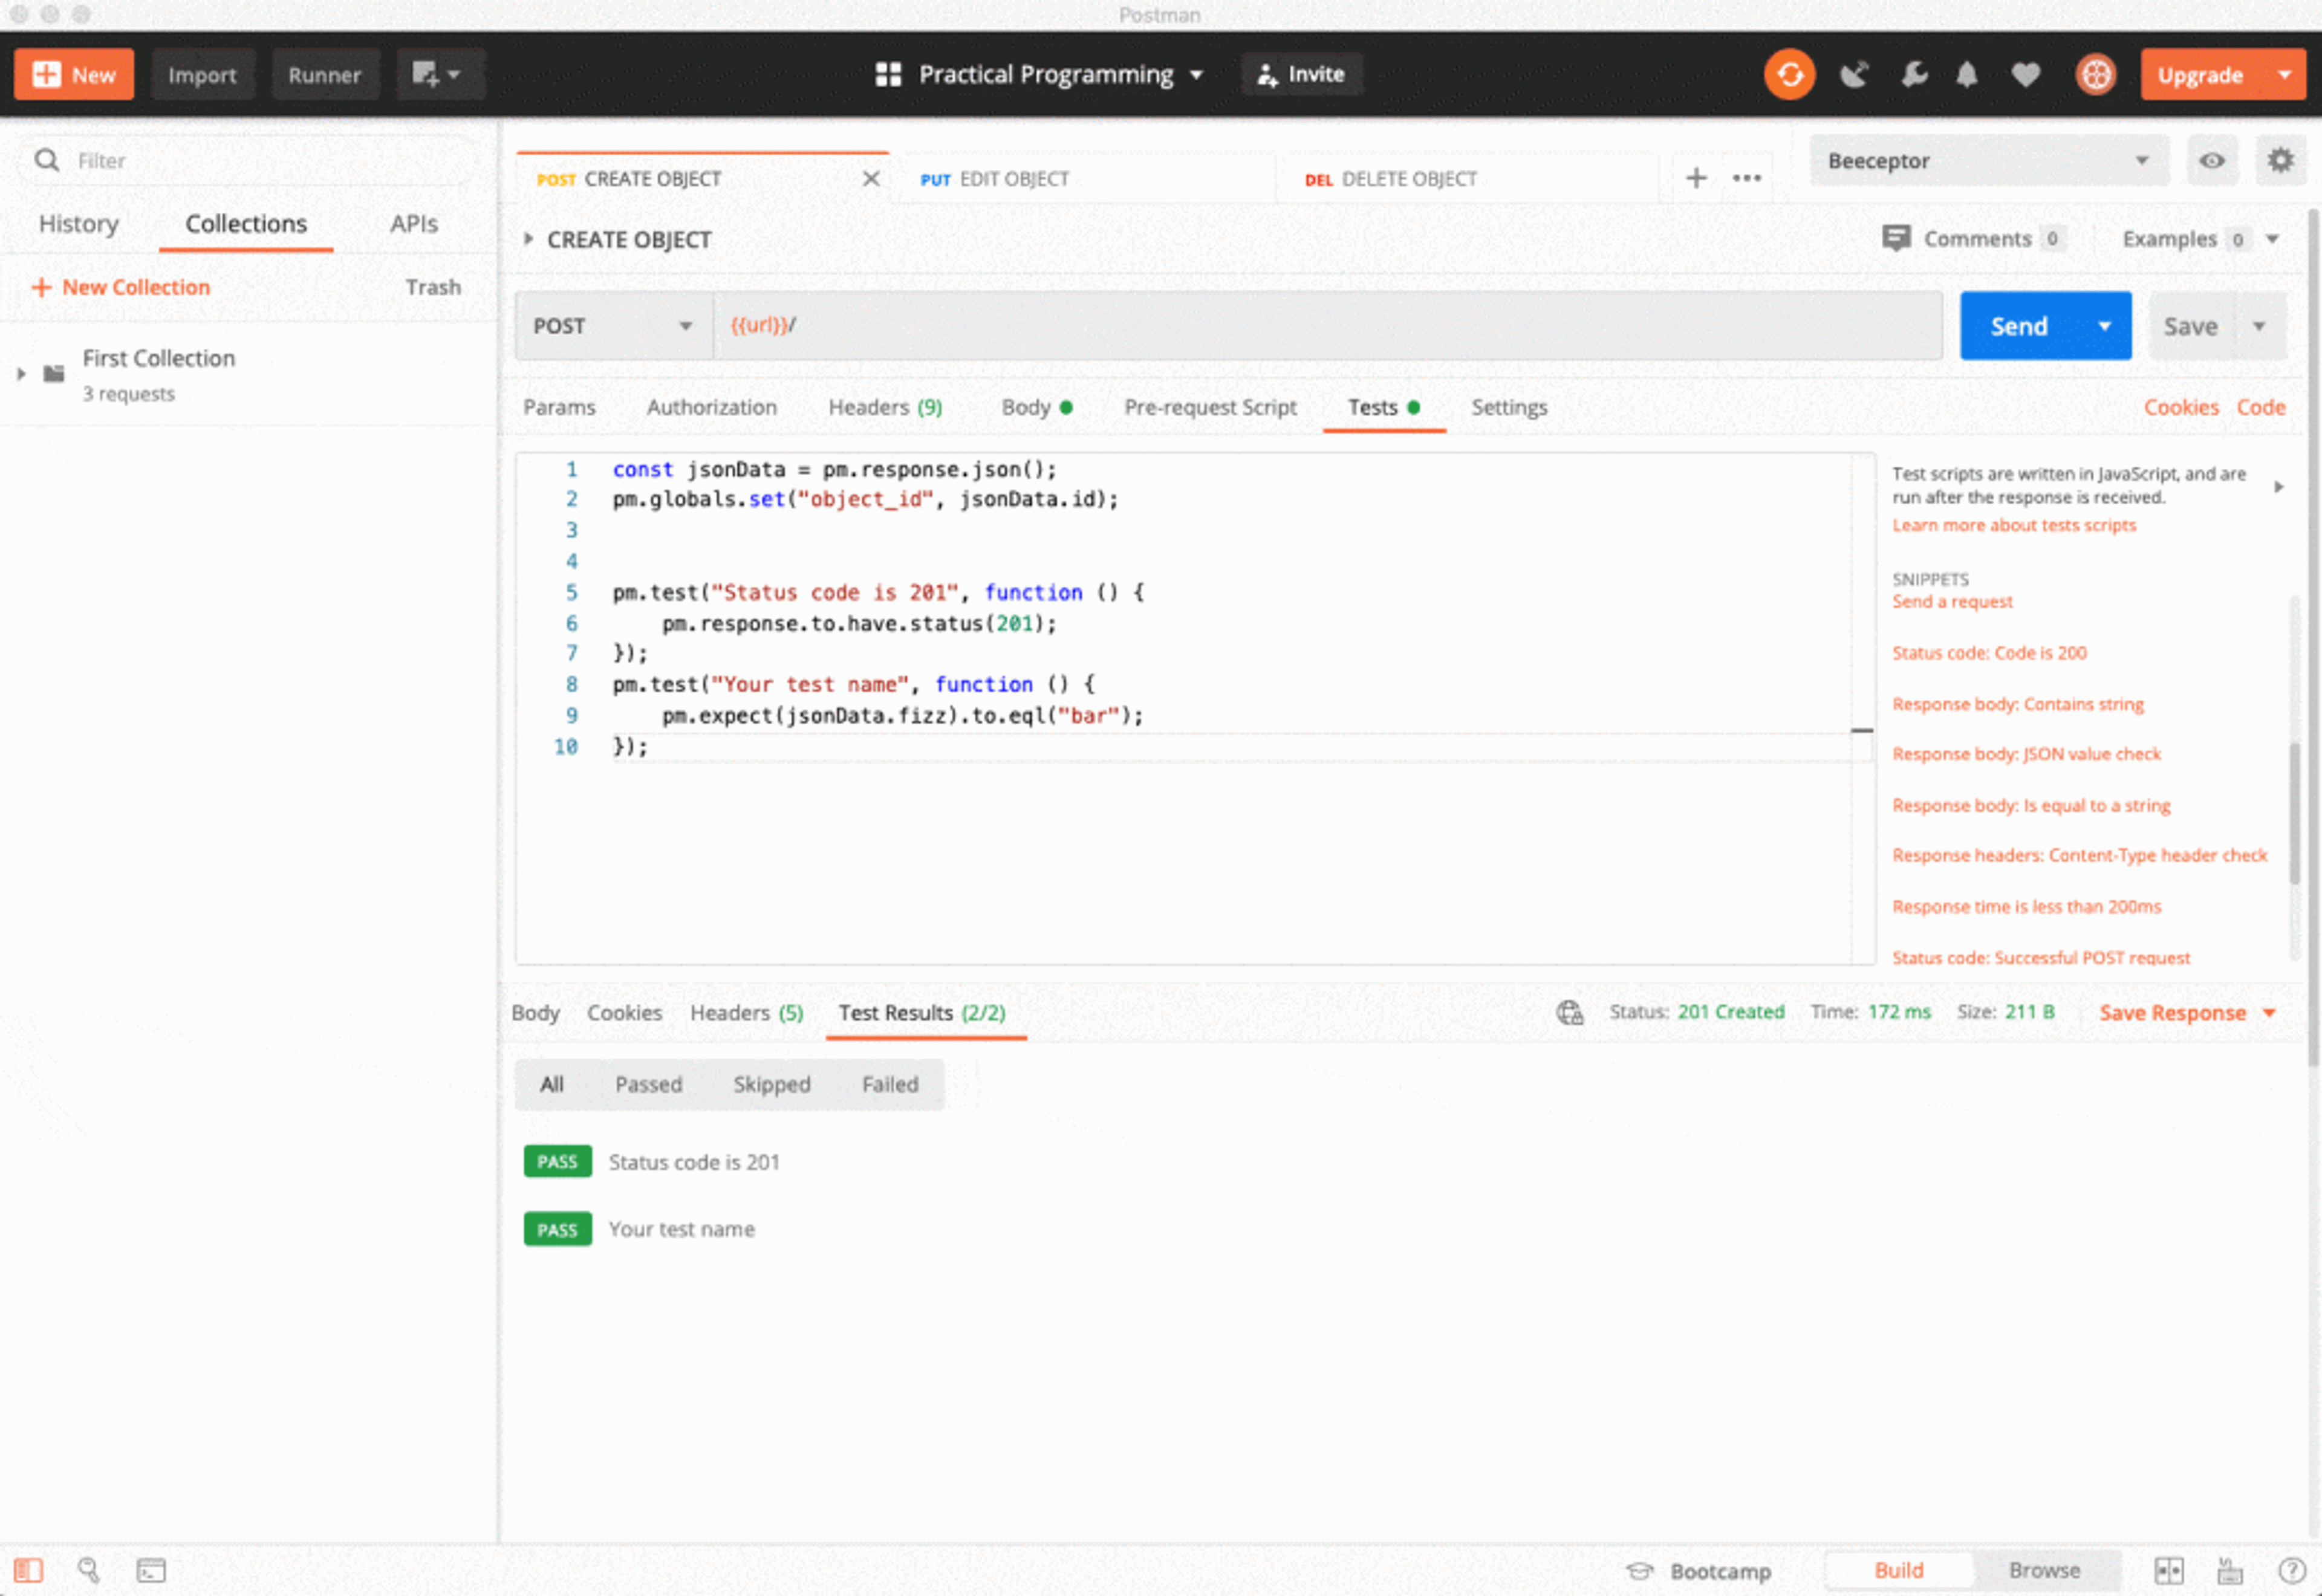Filter test results by All
This screenshot has width=2322, height=1596.
[552, 1084]
